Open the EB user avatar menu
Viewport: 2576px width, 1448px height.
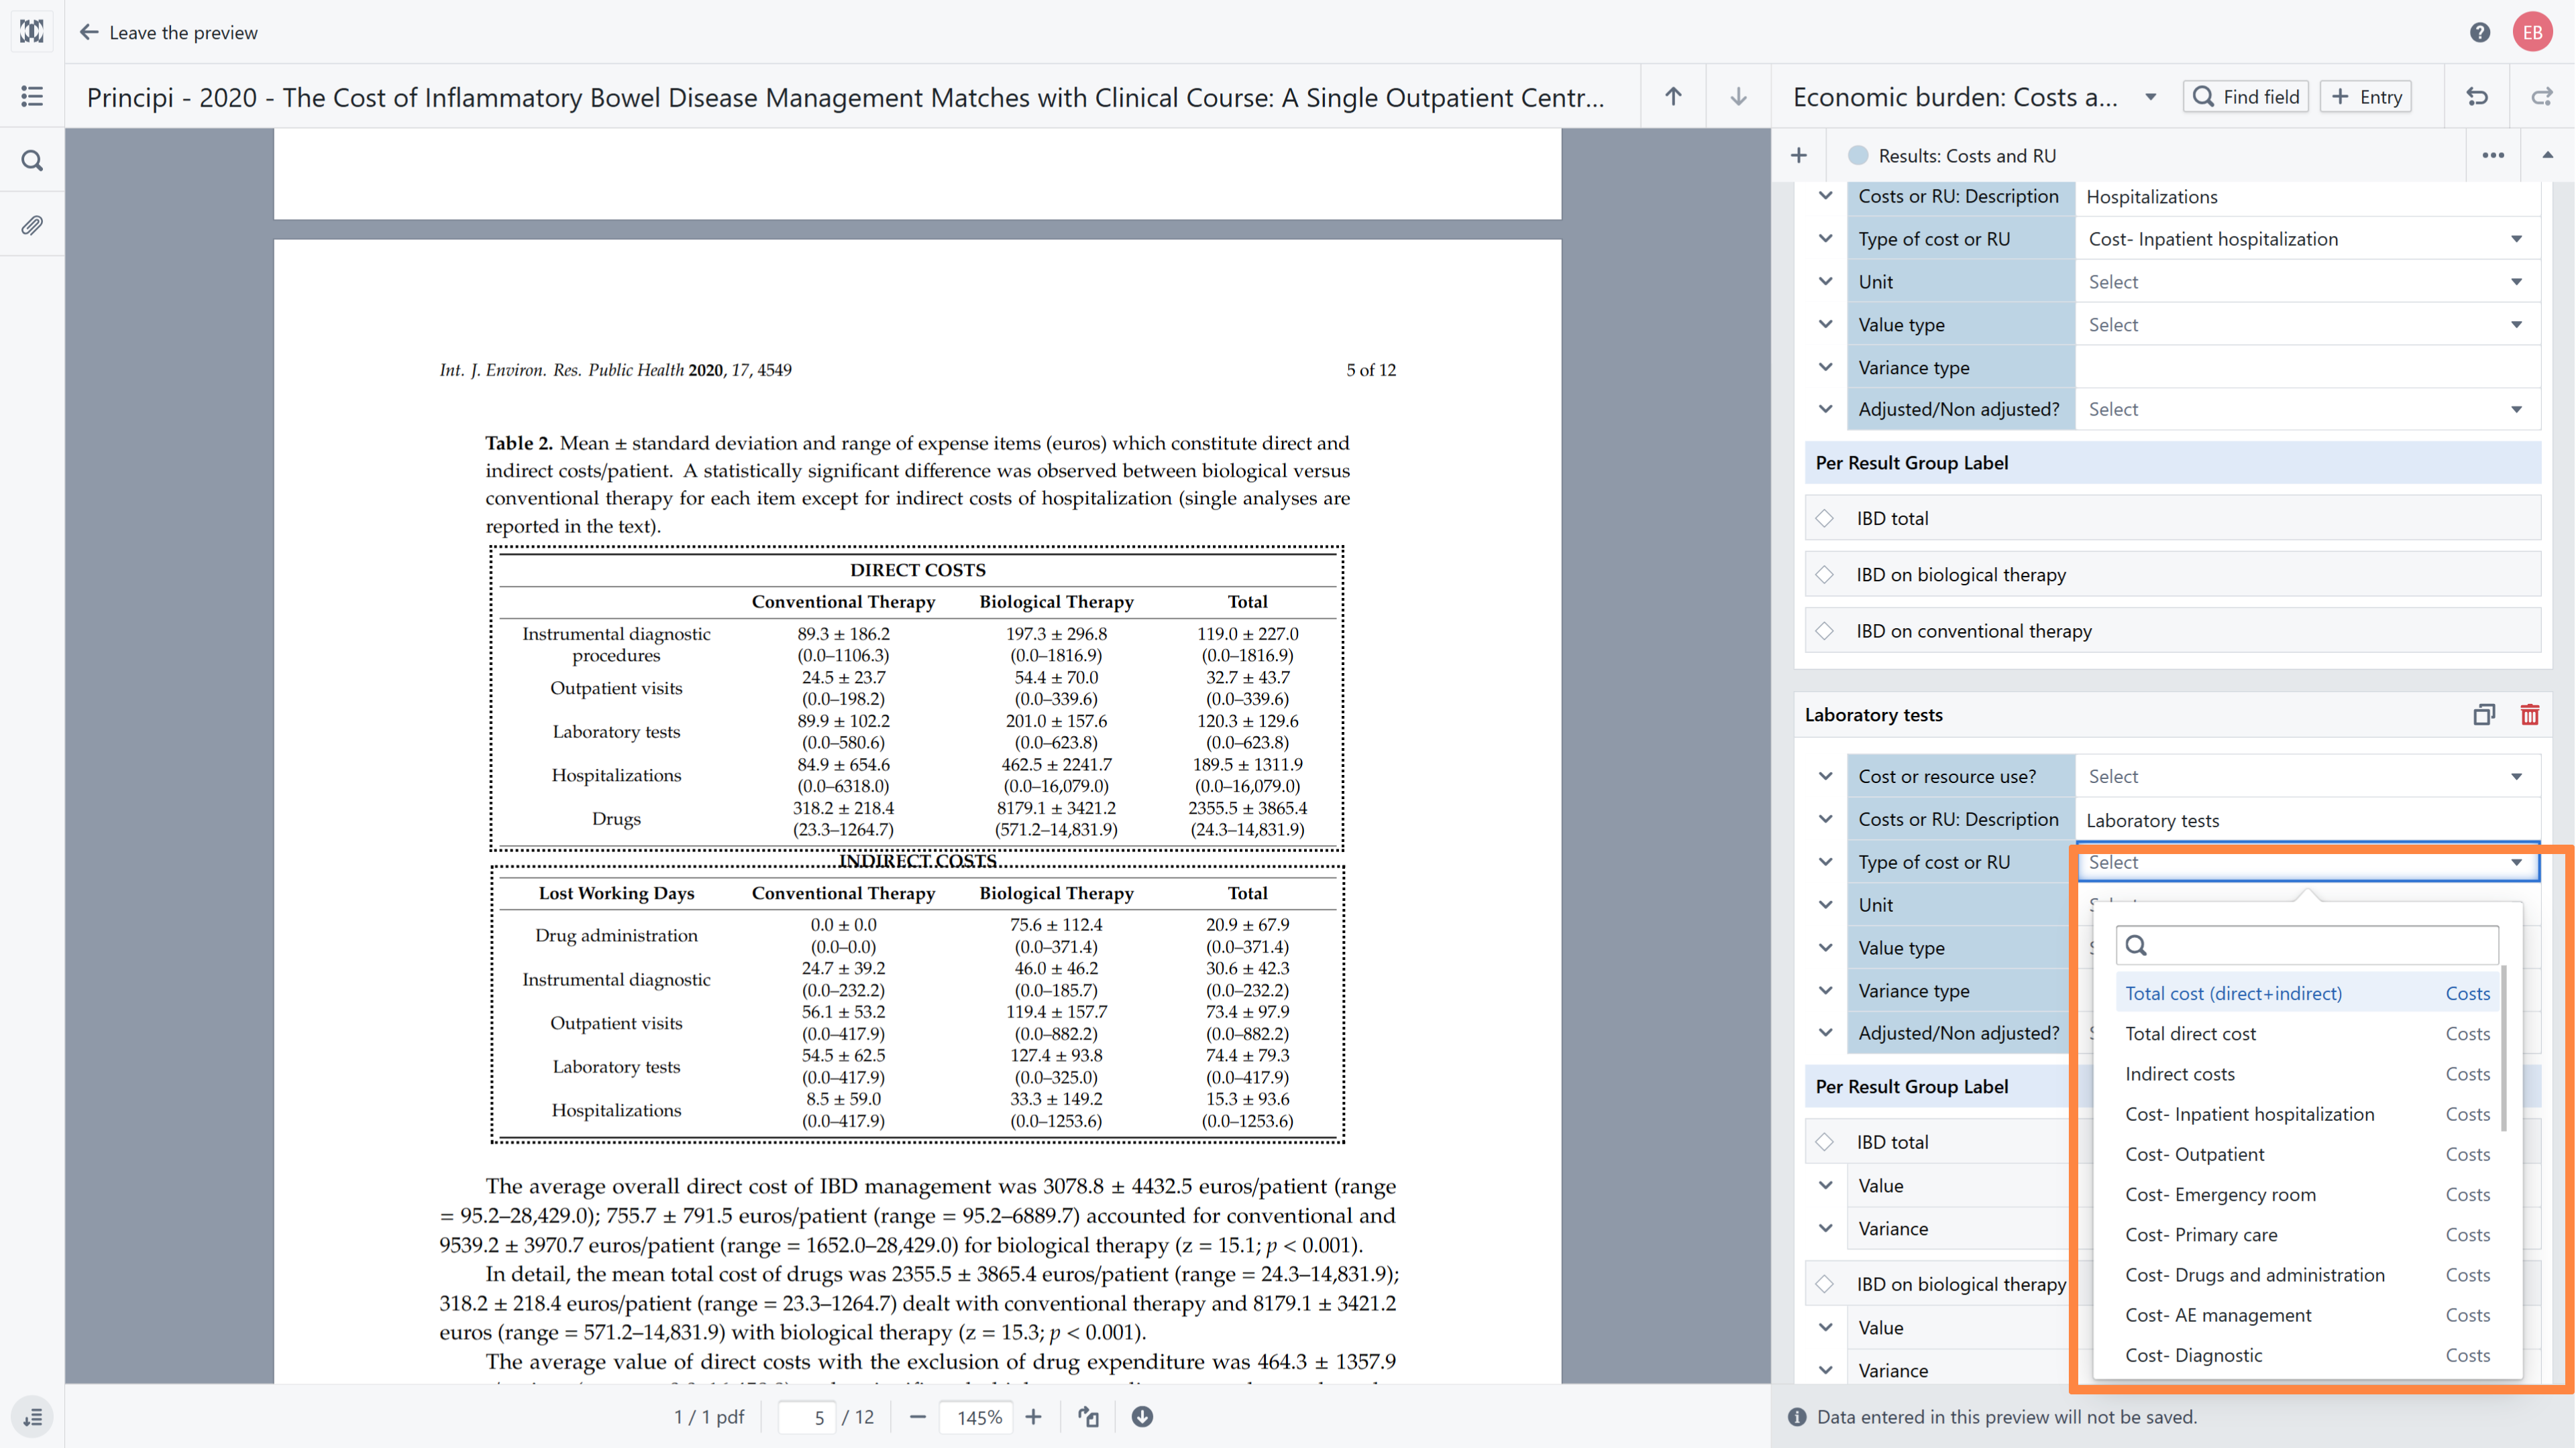(x=2532, y=32)
